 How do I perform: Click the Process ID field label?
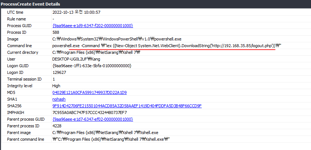[17, 32]
